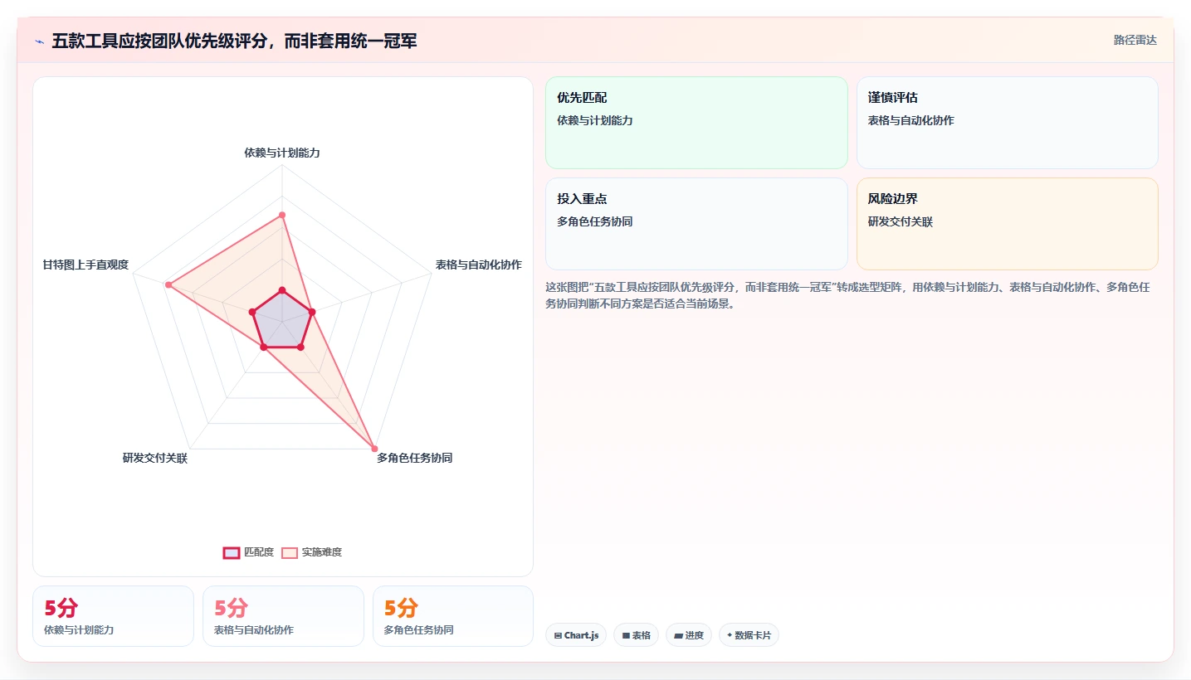
Task: Toggle the 匹配度 legend swatch
Action: (232, 552)
